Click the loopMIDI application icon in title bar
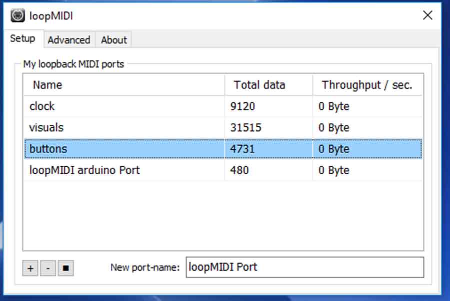The image size is (450, 301). click(17, 15)
